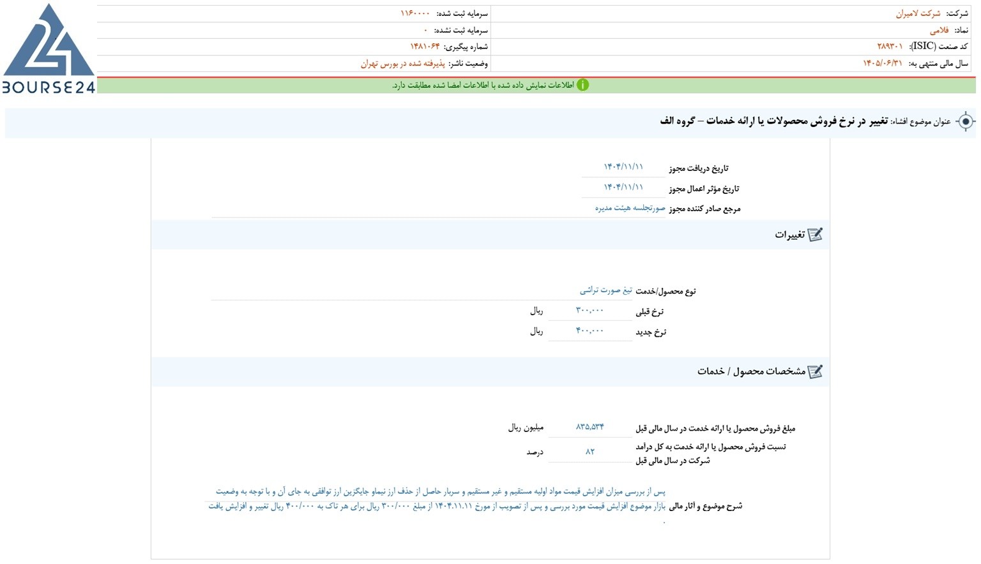Click the green signed-information confirmation message

[483, 85]
